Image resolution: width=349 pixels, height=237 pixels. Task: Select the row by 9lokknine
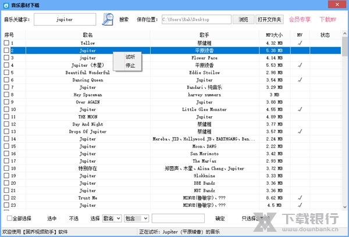tap(172, 175)
